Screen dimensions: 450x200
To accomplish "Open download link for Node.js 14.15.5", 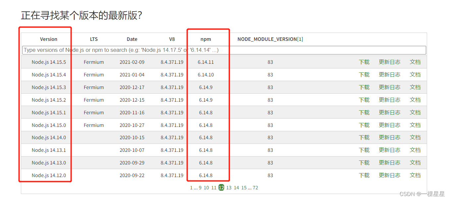I will (364, 62).
